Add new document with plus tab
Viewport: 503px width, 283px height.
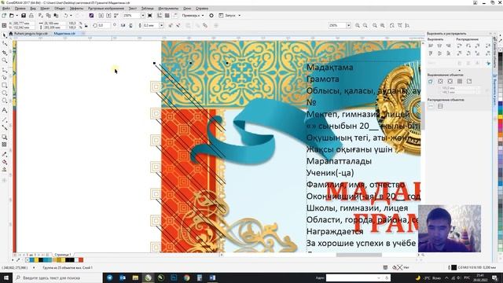tap(83, 33)
